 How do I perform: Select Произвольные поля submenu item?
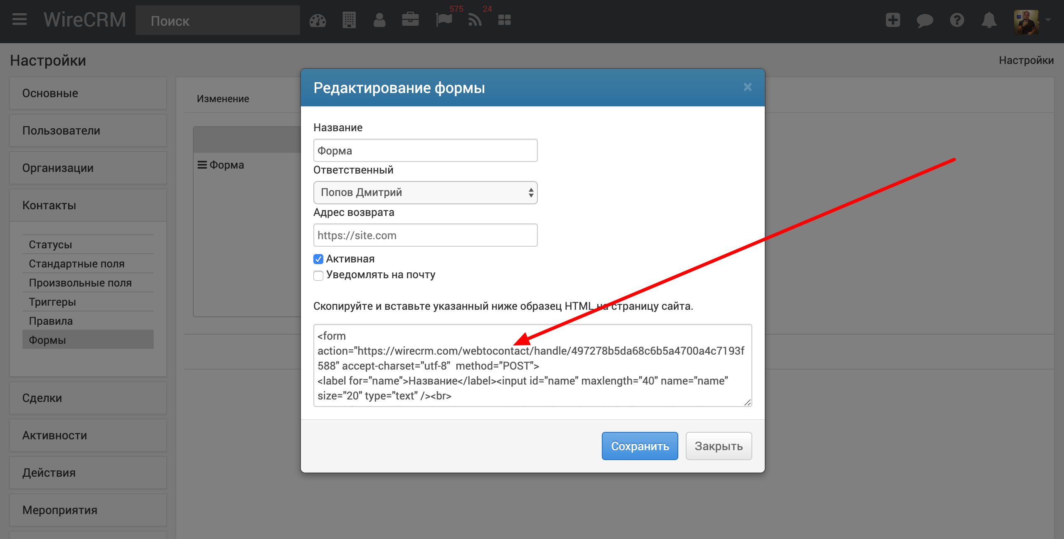[88, 283]
